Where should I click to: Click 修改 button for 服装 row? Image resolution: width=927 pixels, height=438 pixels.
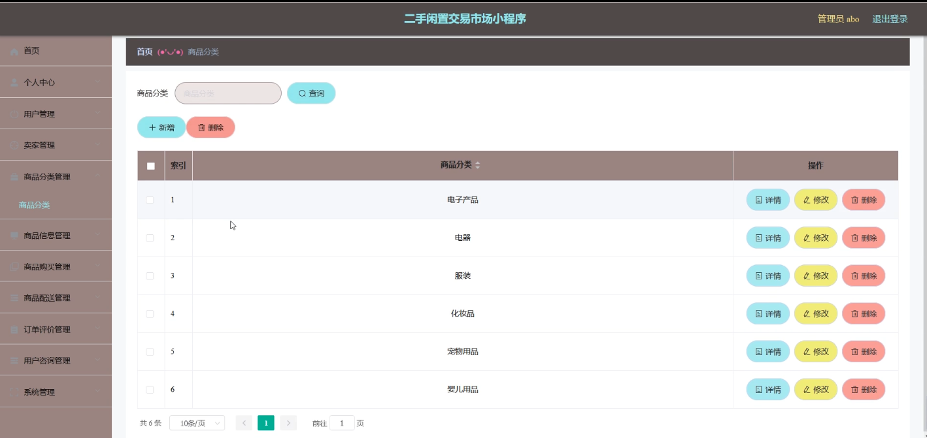[x=816, y=275]
